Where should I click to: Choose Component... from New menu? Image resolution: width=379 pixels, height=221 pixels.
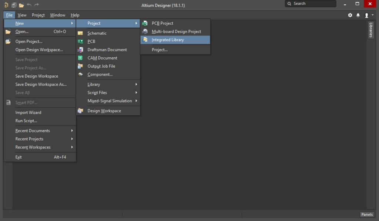[108, 74]
